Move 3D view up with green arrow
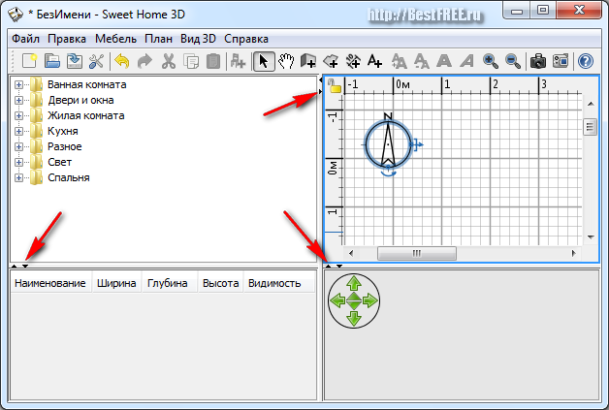 point(354,283)
